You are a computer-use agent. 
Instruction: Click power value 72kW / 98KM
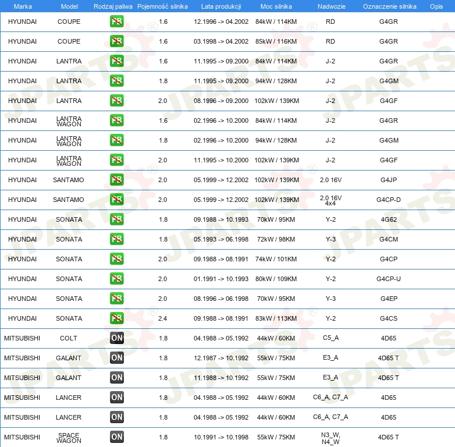point(276,239)
